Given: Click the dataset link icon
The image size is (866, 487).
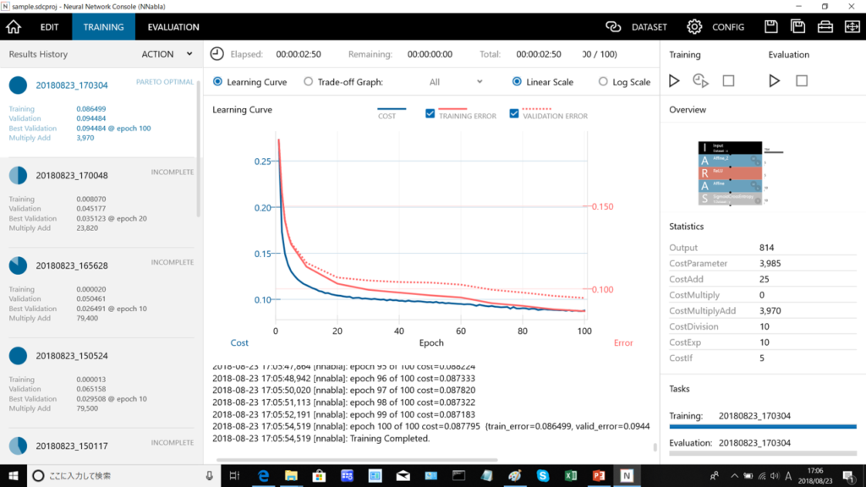Looking at the screenshot, I should click(x=613, y=26).
